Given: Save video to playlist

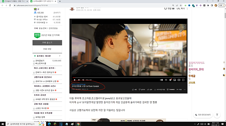Looking at the screenshot, I should coord(179,89).
